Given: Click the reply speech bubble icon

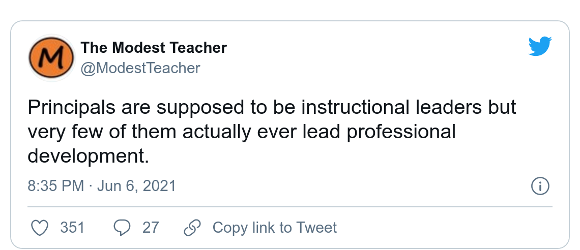Looking at the screenshot, I should pos(121,227).
